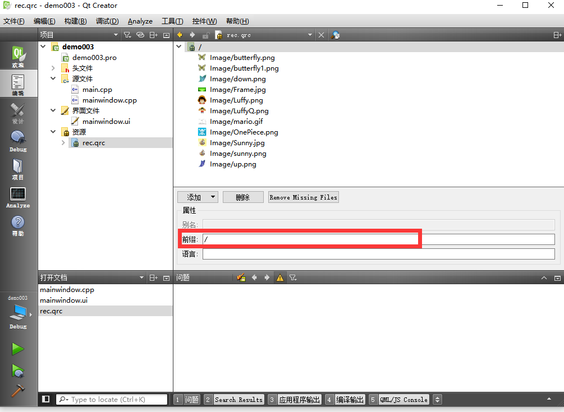The height and width of the screenshot is (412, 564).
Task: Toggle the left sidebar visibility button
Action: tap(46, 399)
